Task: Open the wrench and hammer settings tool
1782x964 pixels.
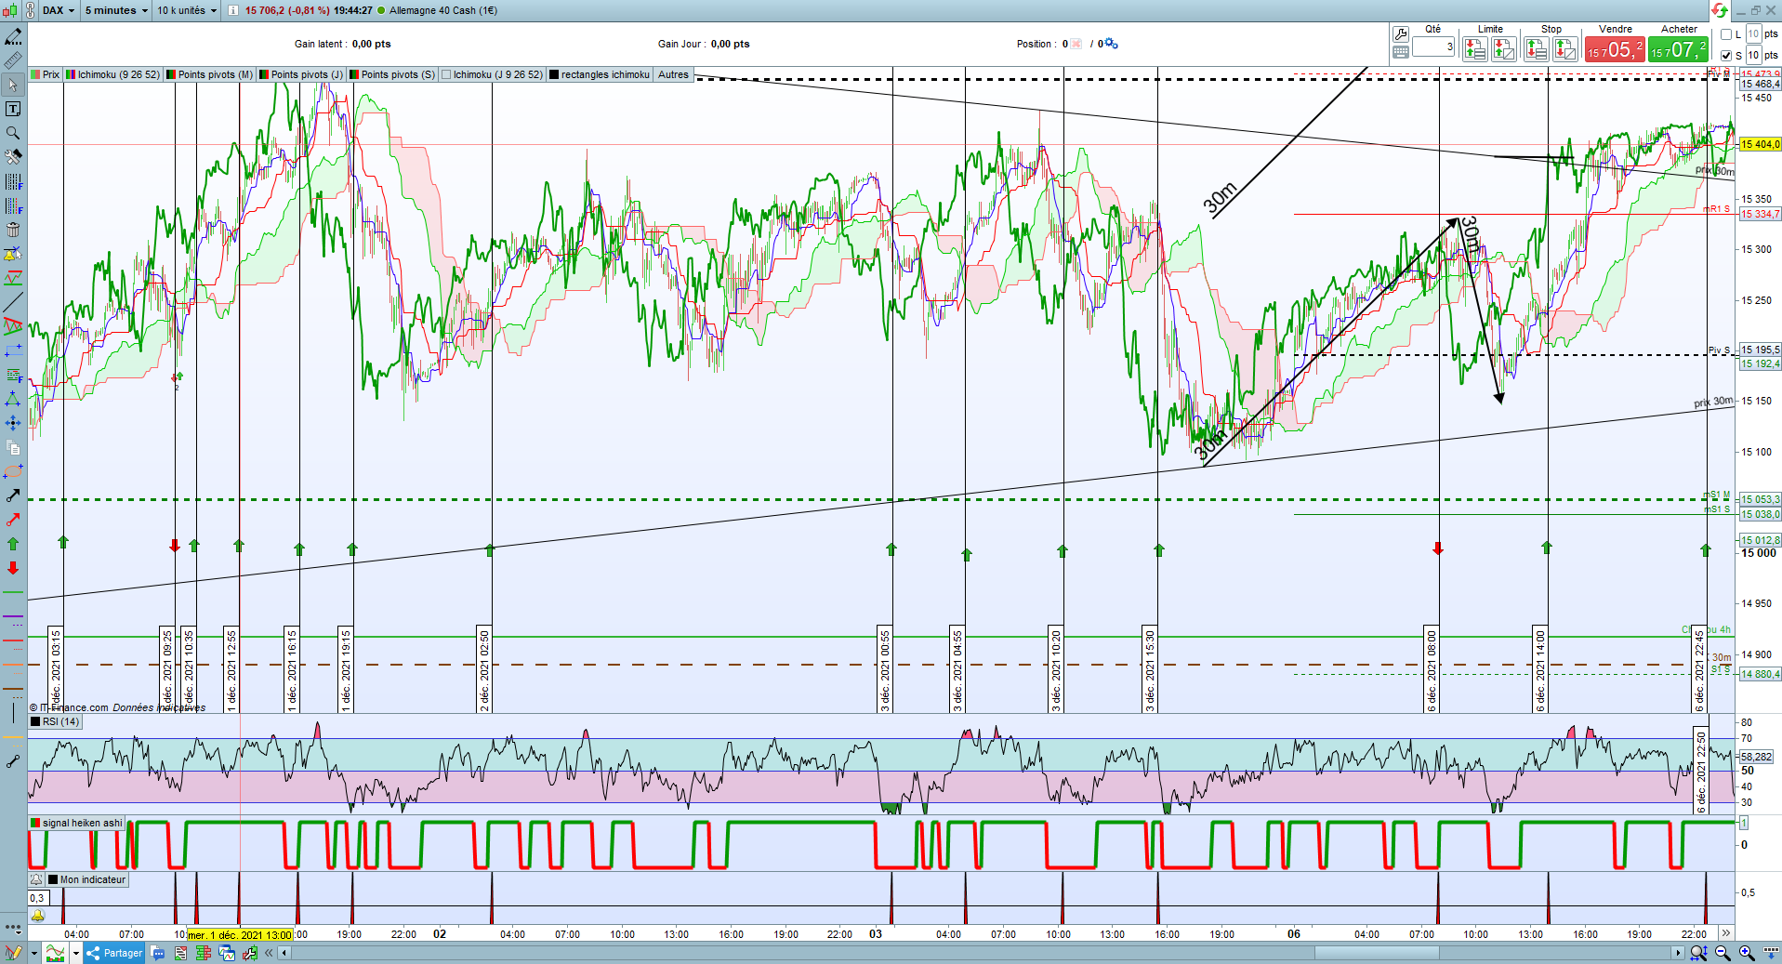Action: (x=13, y=157)
